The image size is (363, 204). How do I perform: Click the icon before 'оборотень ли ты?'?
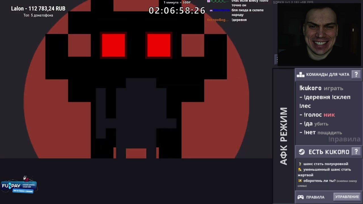click(300, 181)
